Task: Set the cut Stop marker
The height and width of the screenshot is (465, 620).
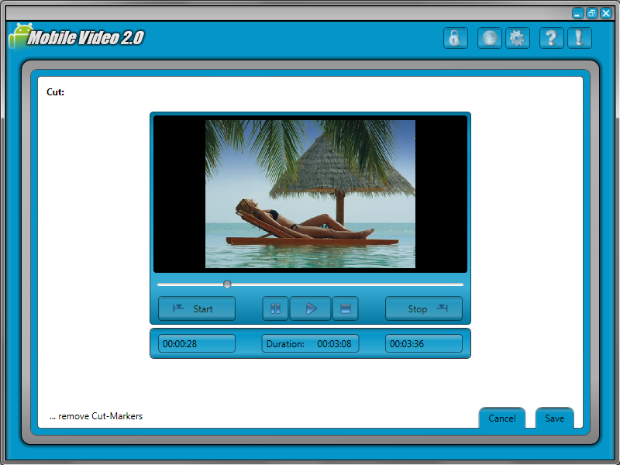Action: click(424, 308)
